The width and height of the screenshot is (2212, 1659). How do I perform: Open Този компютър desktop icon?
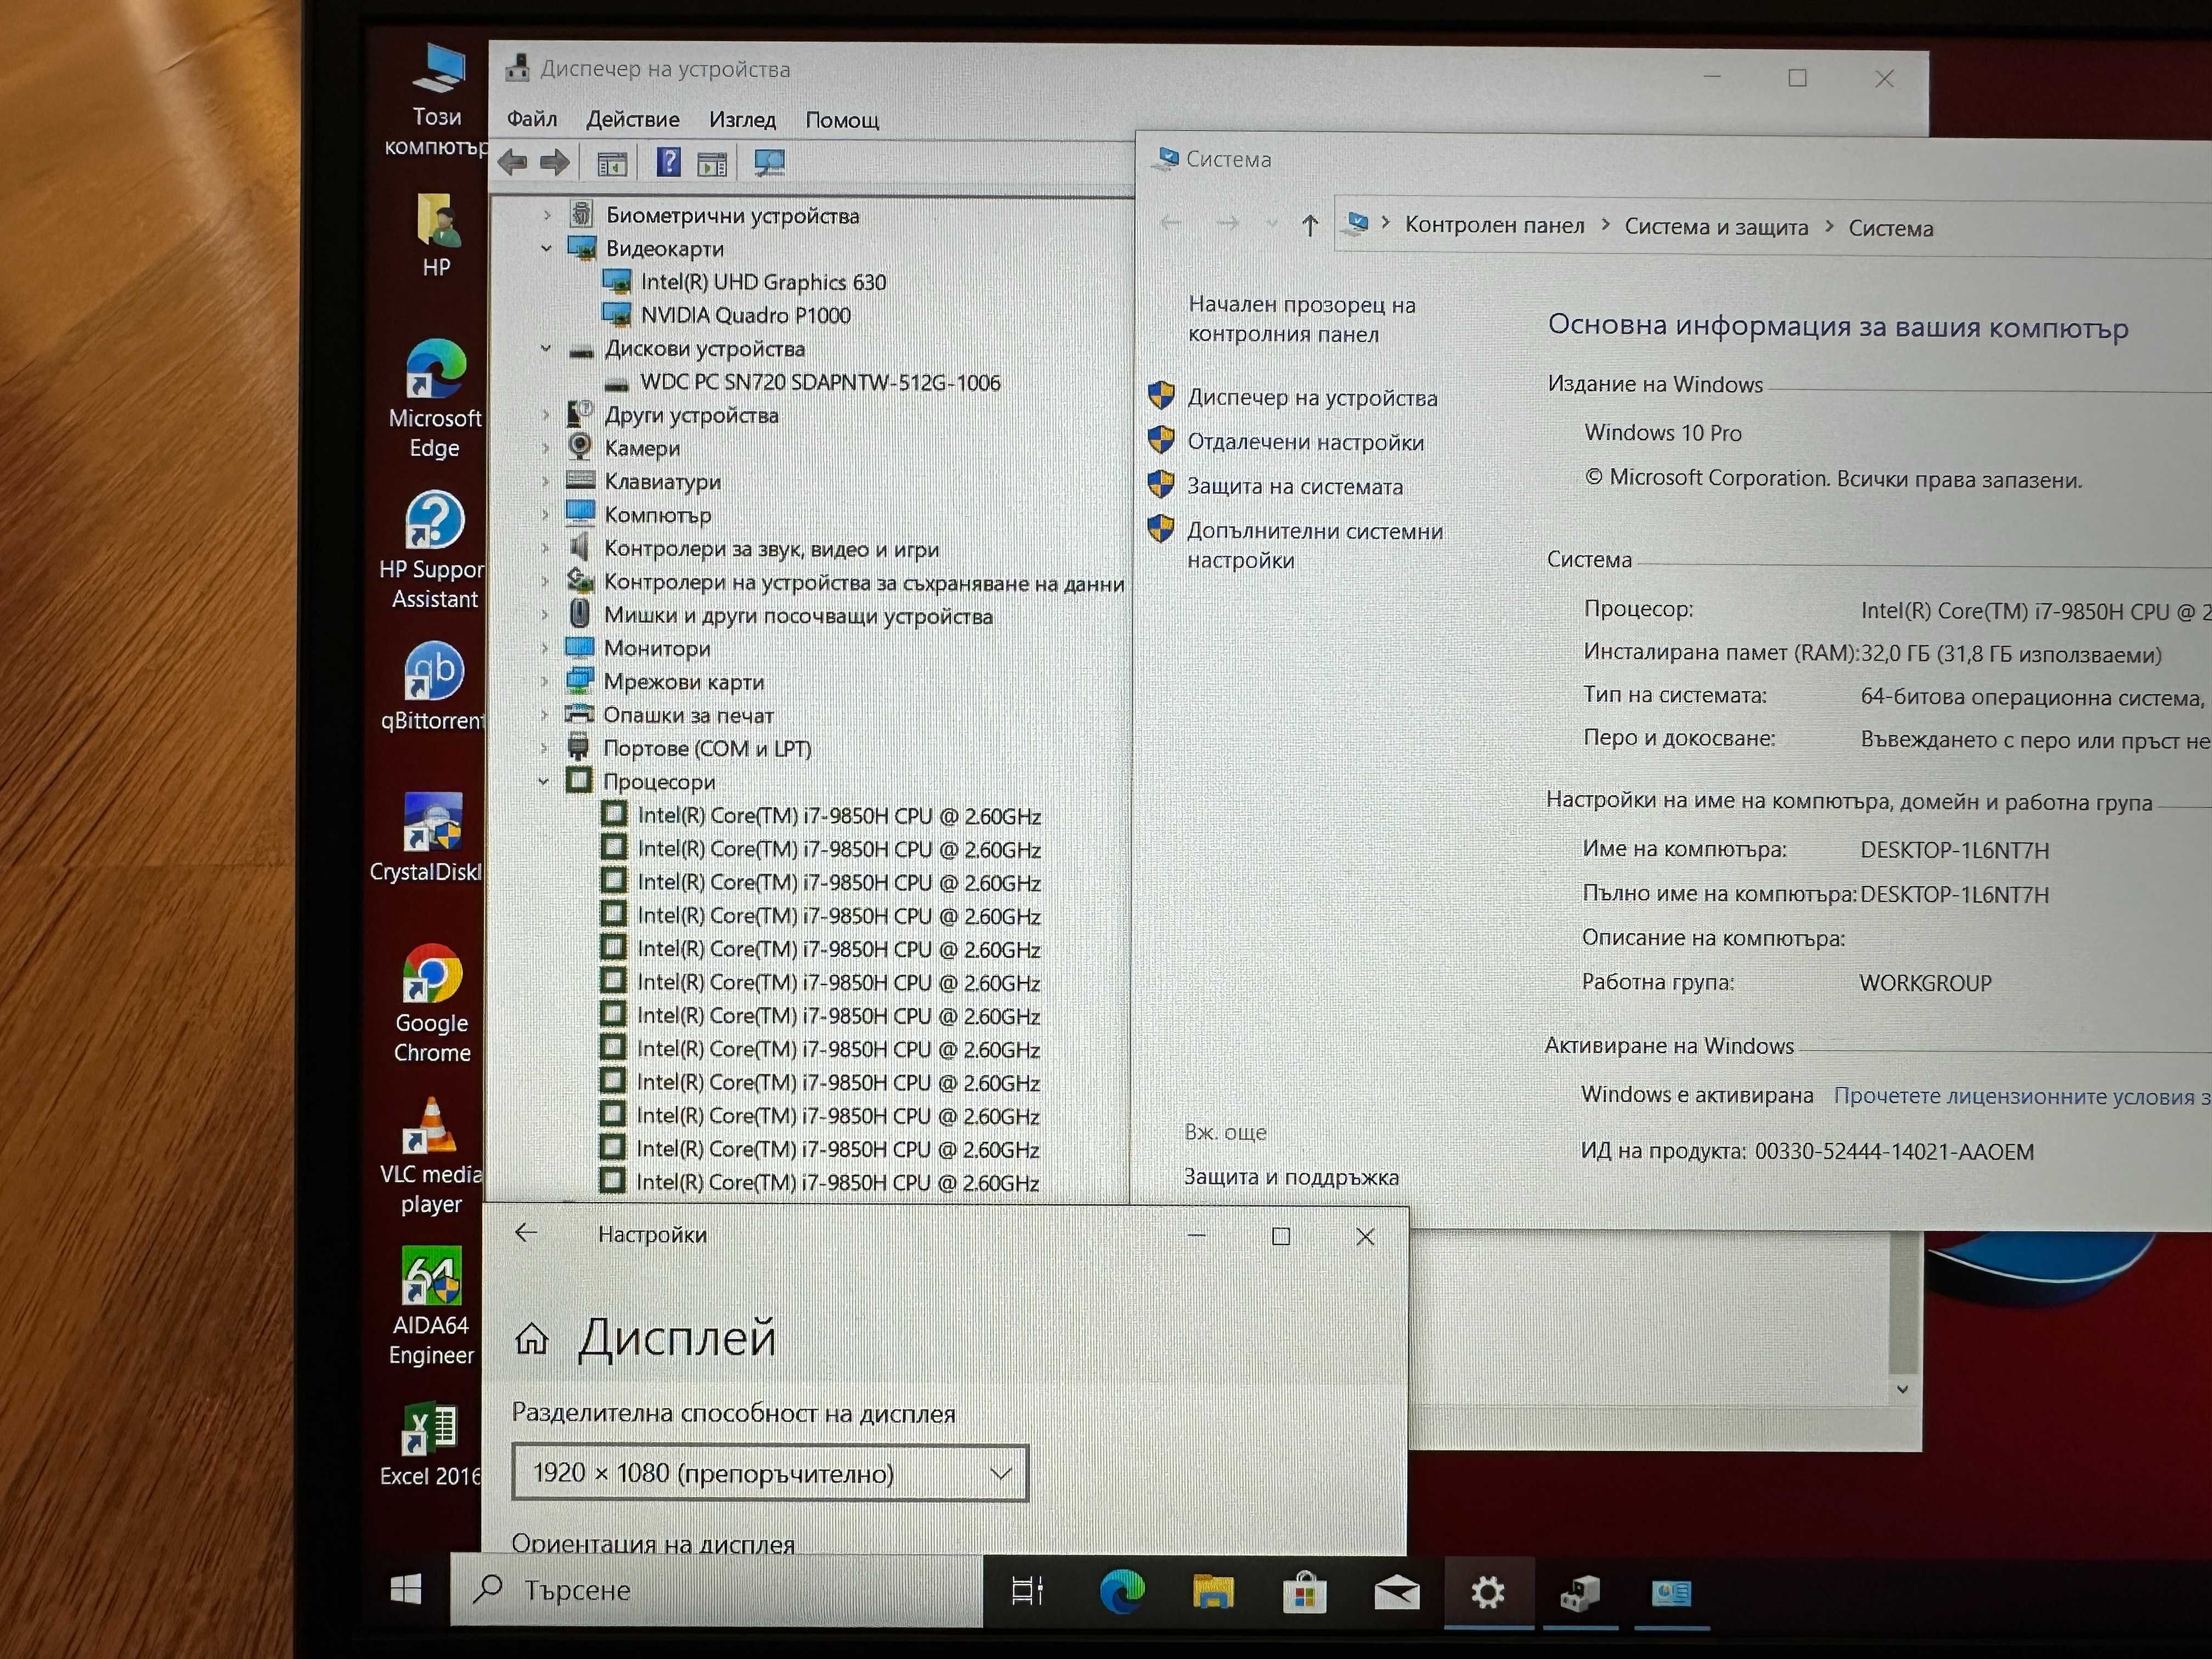coord(437,100)
